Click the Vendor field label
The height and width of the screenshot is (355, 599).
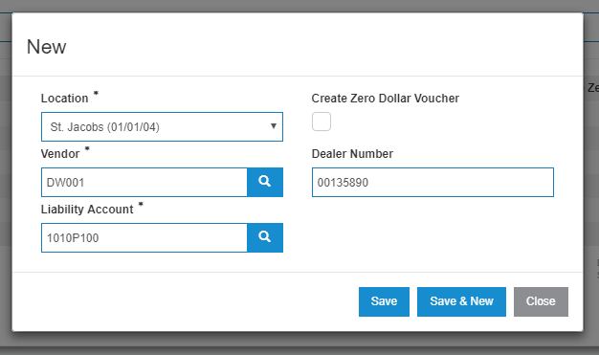(60, 154)
